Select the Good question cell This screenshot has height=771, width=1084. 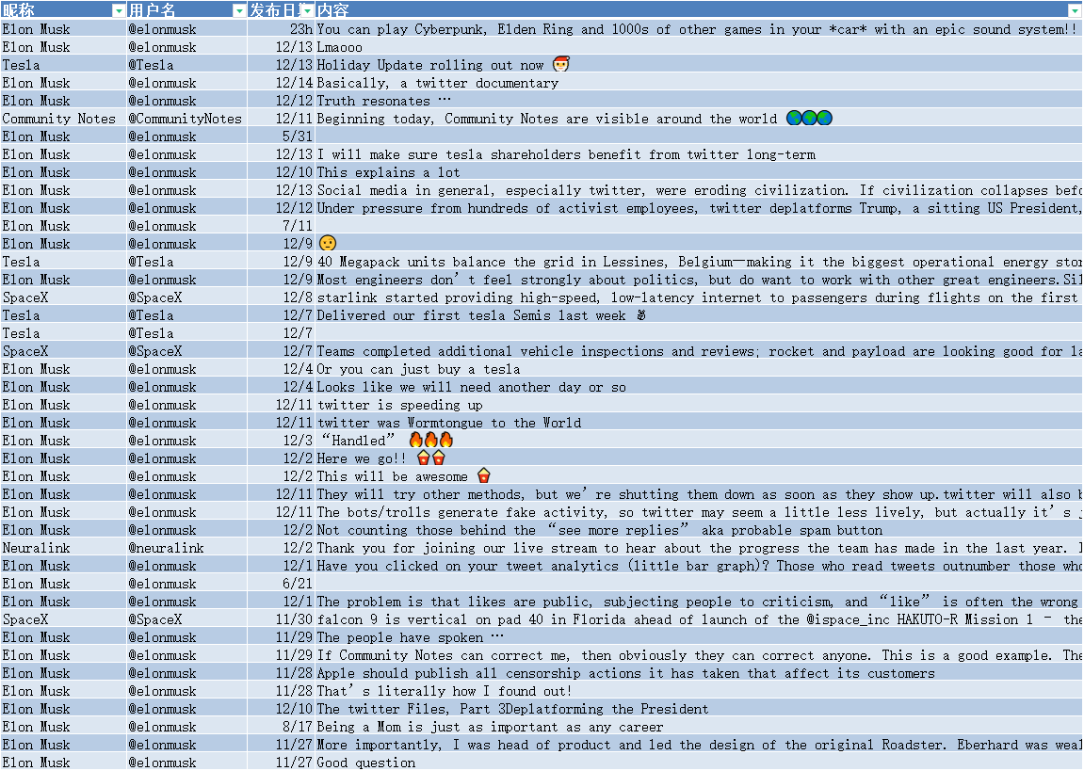(699, 763)
